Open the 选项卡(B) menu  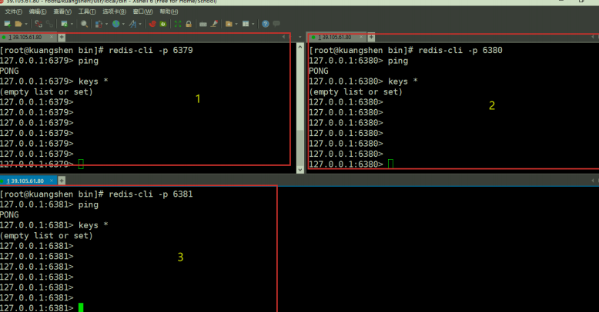click(114, 12)
